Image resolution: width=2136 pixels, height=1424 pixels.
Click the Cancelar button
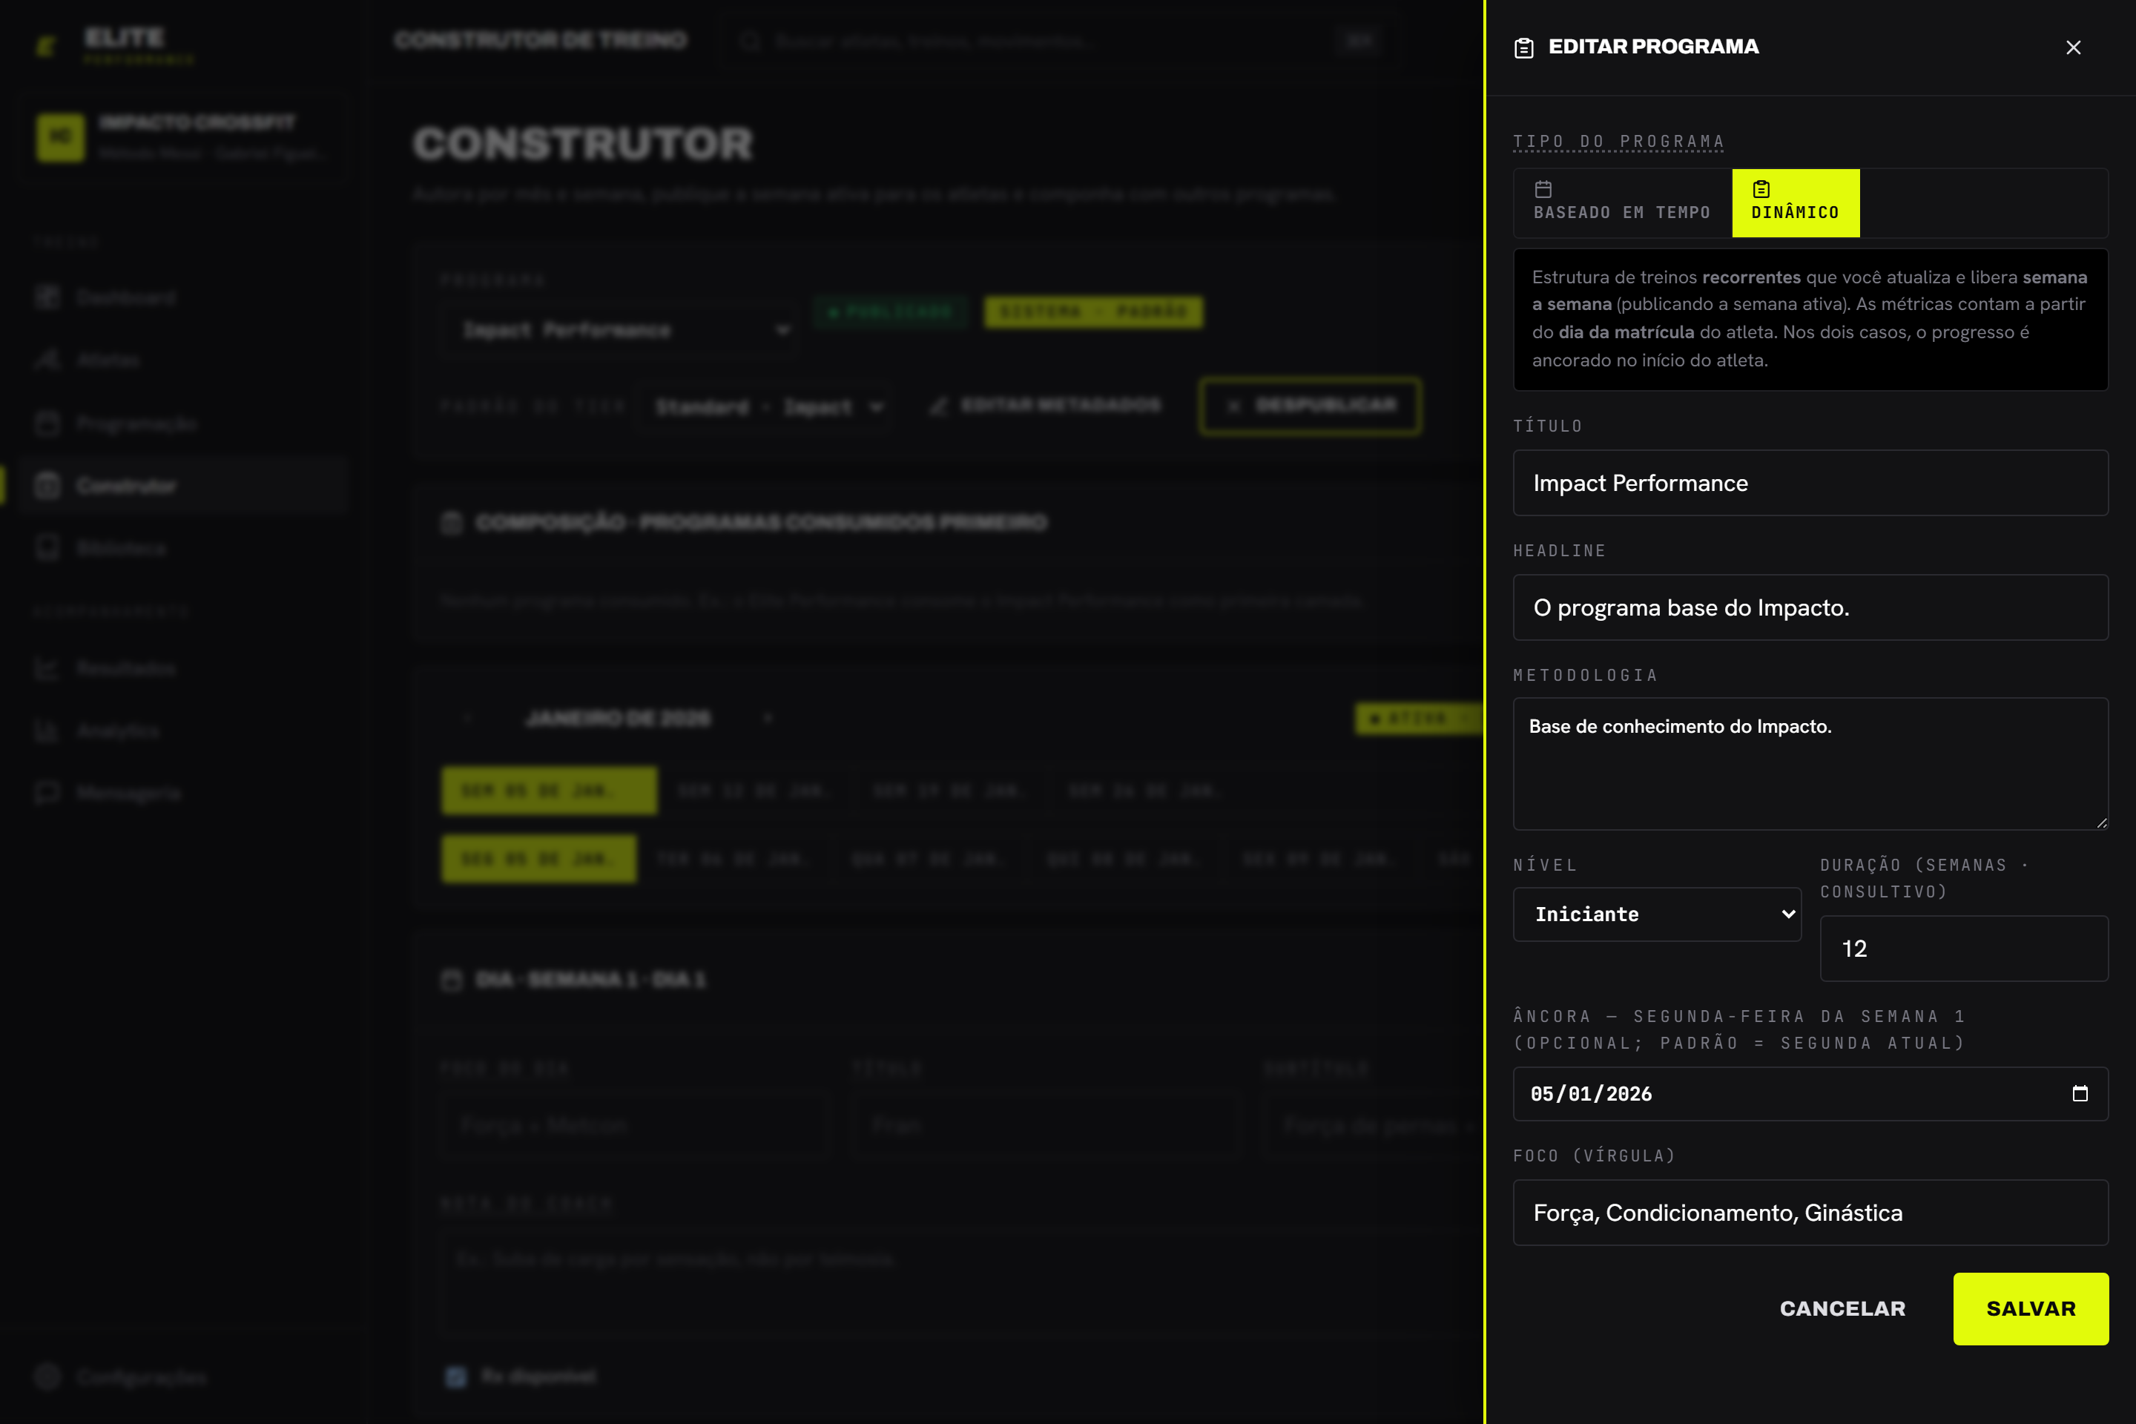(x=1842, y=1308)
